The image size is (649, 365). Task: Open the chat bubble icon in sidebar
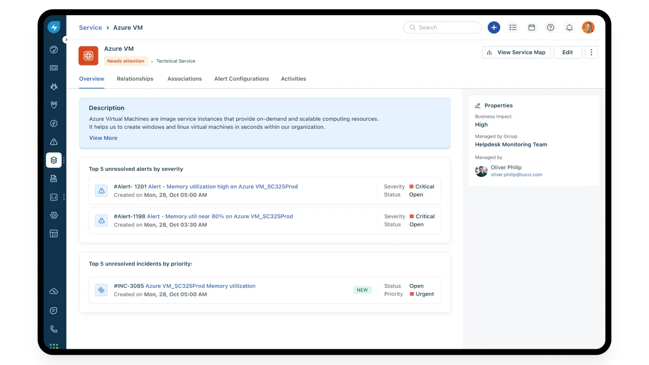click(x=54, y=310)
